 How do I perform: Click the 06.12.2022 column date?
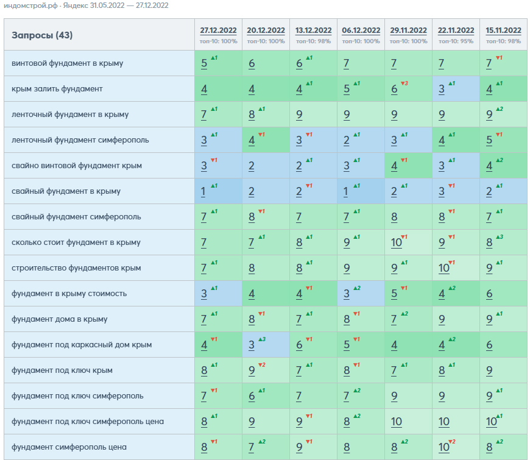click(x=361, y=30)
